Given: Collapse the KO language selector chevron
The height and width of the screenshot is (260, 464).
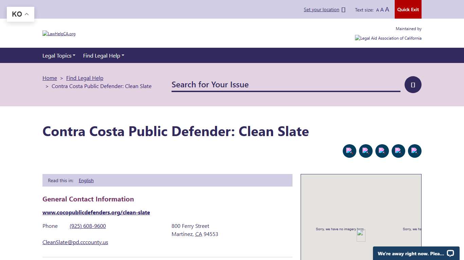Looking at the screenshot, I should (26, 14).
